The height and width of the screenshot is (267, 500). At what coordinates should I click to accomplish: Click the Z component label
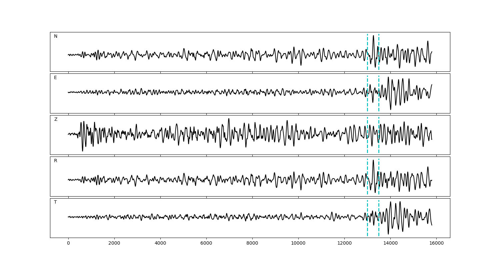point(56,119)
